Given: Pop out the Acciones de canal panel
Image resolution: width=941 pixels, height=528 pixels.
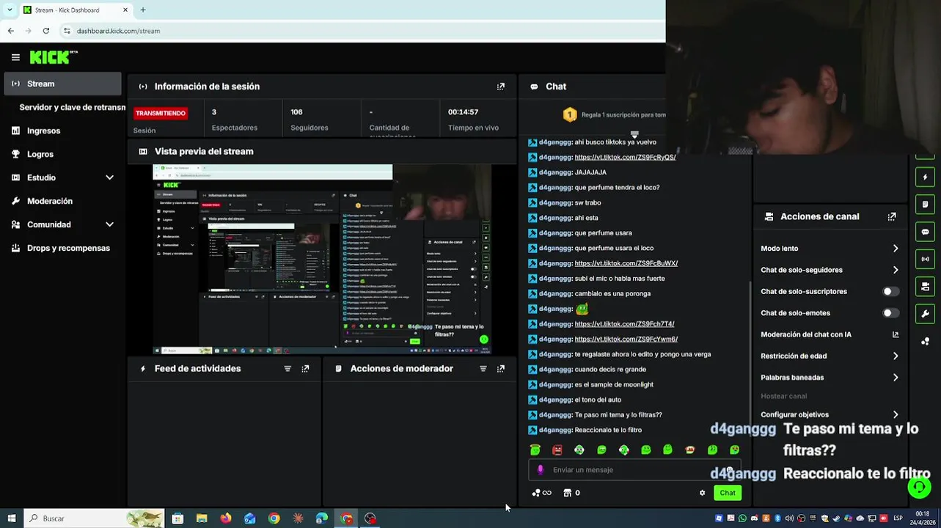Looking at the screenshot, I should pos(892,217).
